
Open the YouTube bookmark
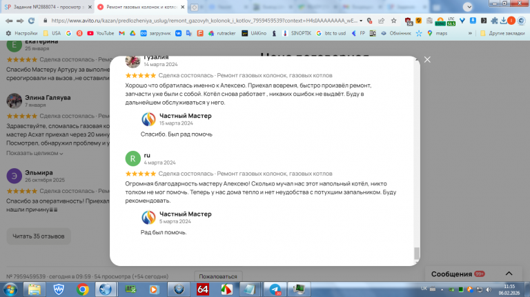(x=100, y=33)
